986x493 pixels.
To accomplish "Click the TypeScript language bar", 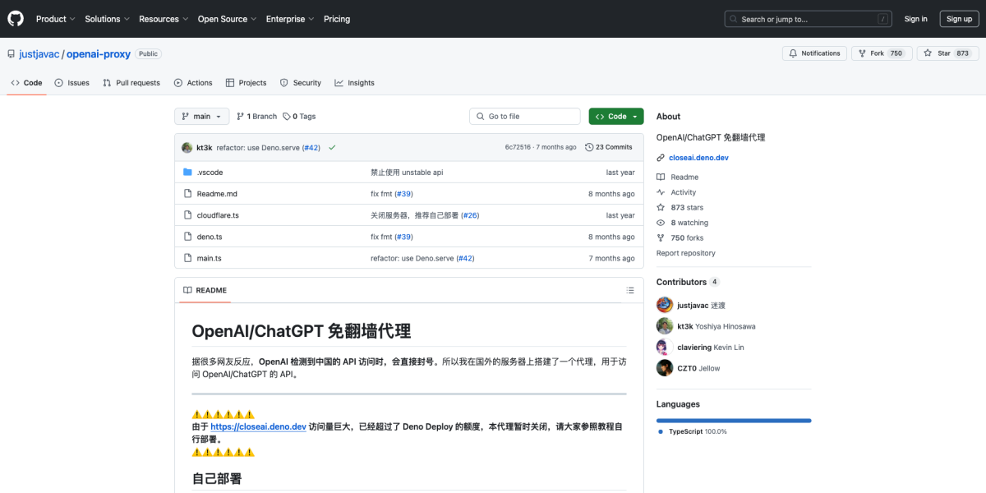I will (733, 420).
